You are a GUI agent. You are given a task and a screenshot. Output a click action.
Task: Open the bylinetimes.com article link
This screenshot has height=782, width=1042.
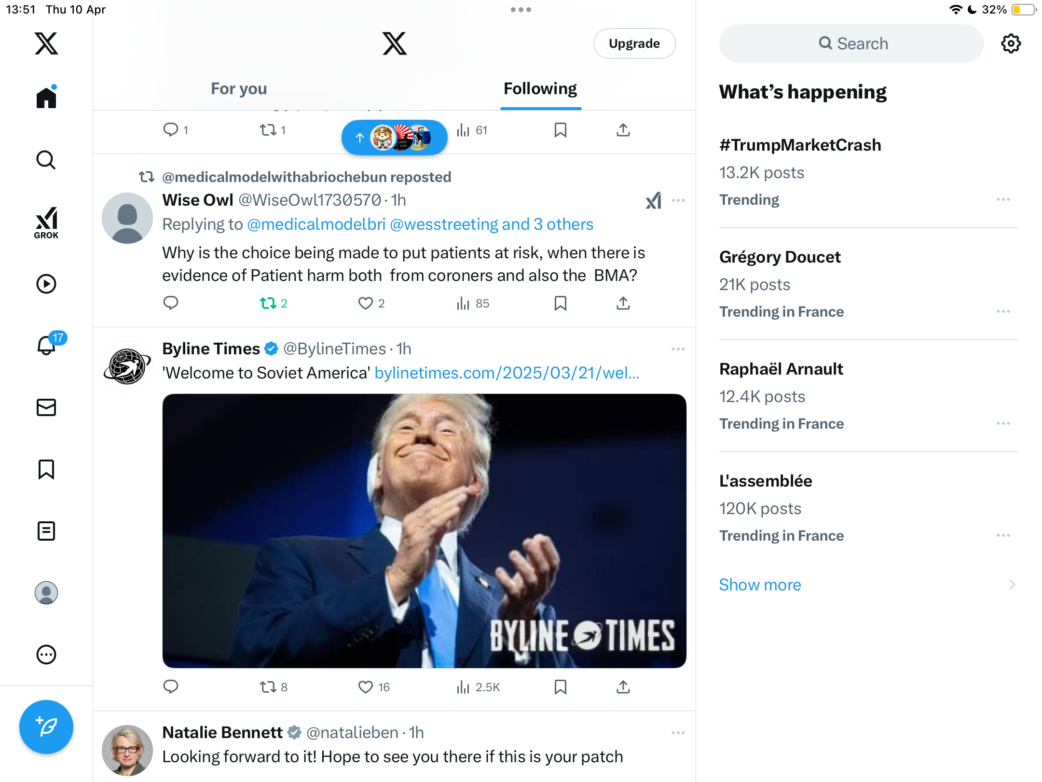pyautogui.click(x=507, y=373)
